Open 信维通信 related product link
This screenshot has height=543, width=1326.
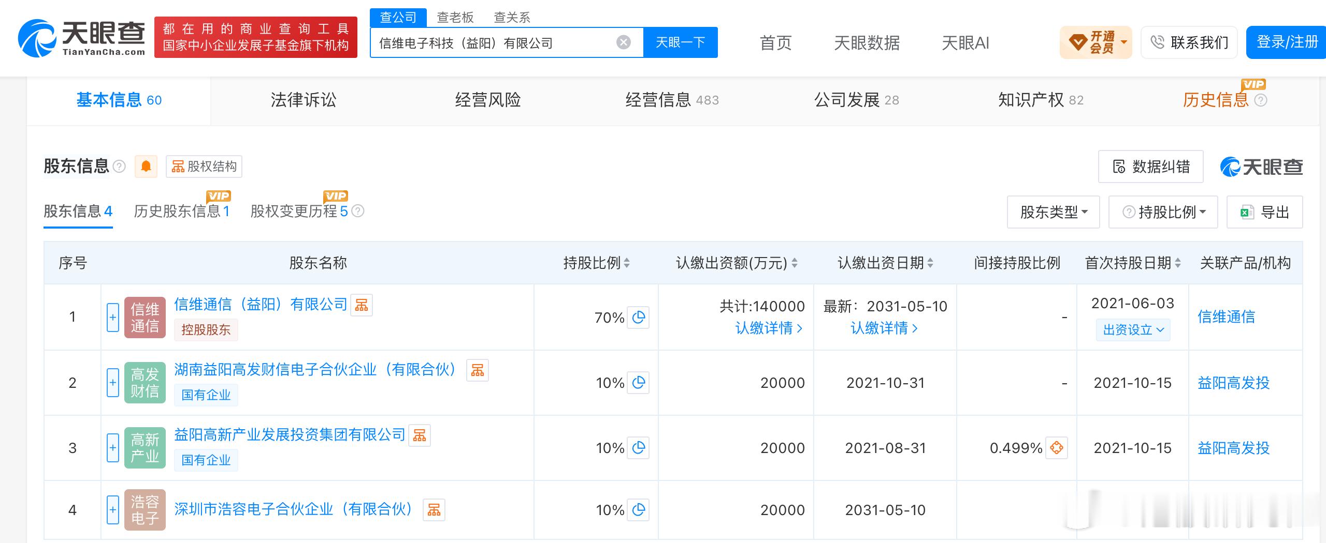1227,317
